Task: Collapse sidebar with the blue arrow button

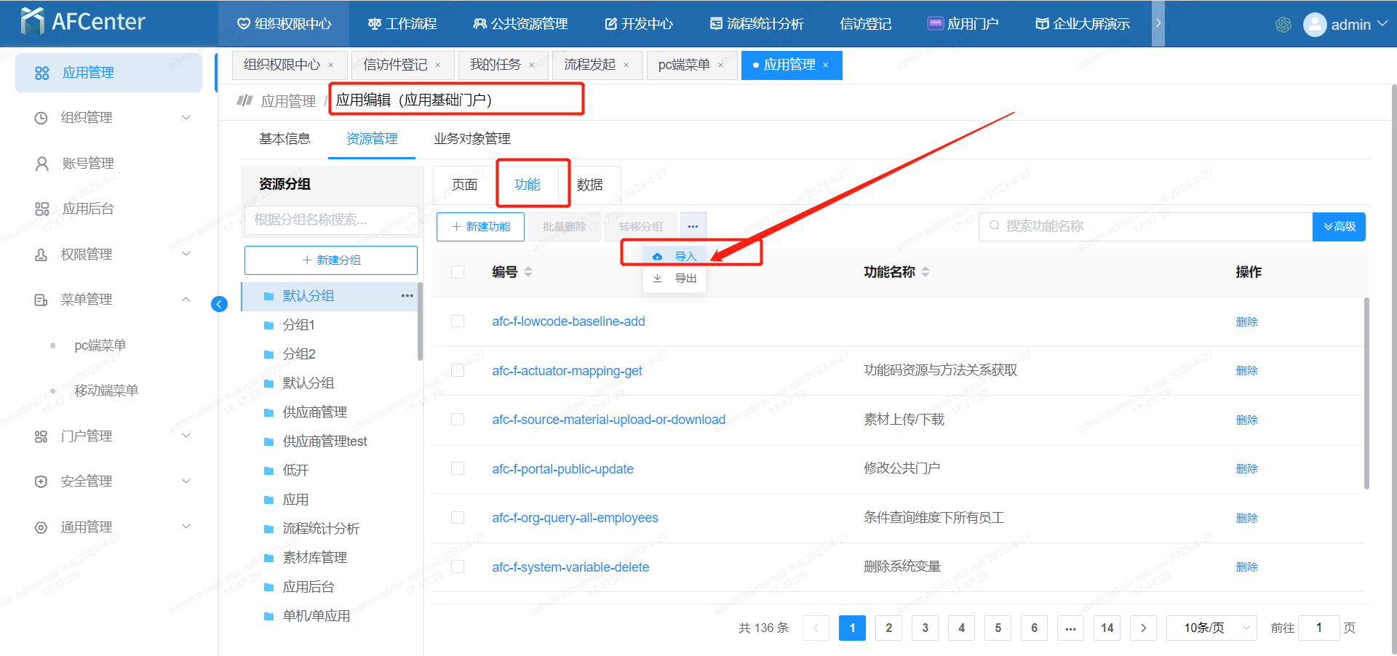Action: (x=219, y=304)
